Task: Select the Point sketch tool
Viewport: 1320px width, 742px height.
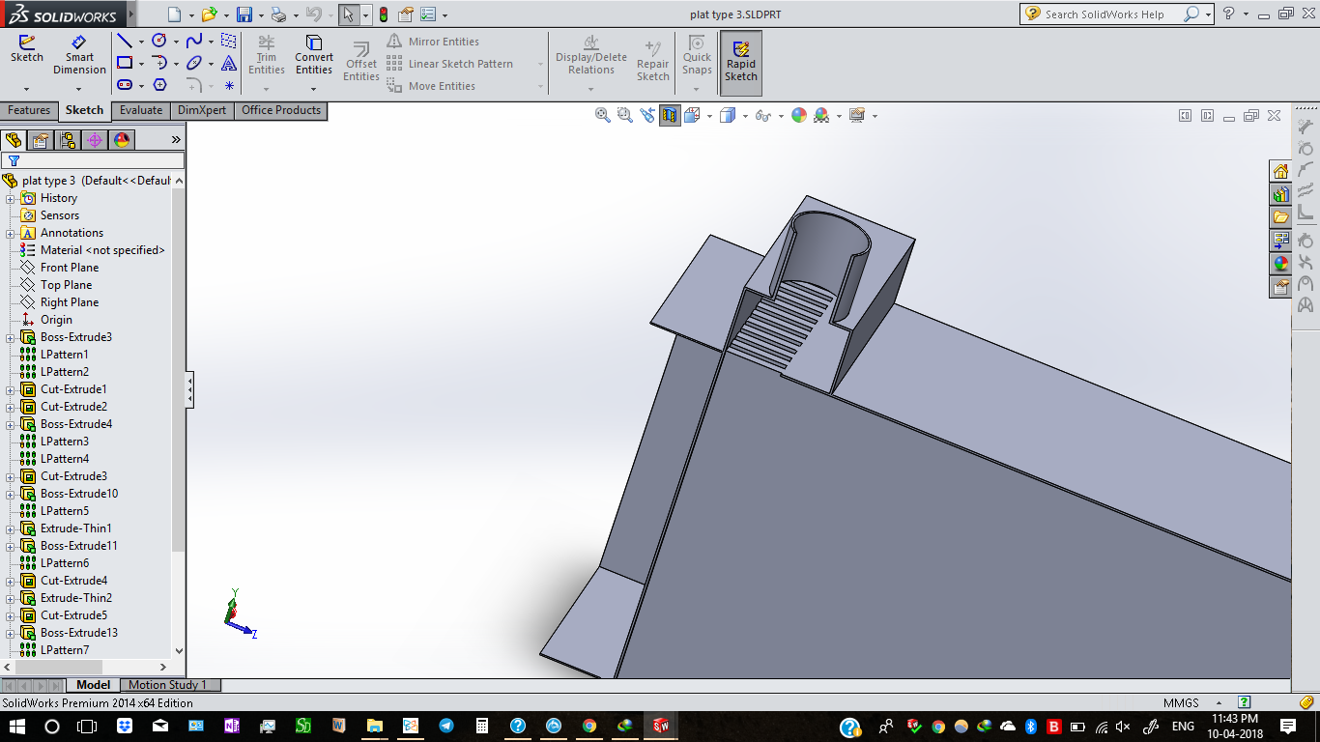Action: 229,85
